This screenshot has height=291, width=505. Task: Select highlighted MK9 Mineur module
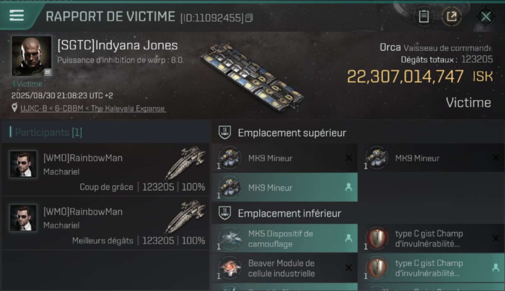pos(285,187)
